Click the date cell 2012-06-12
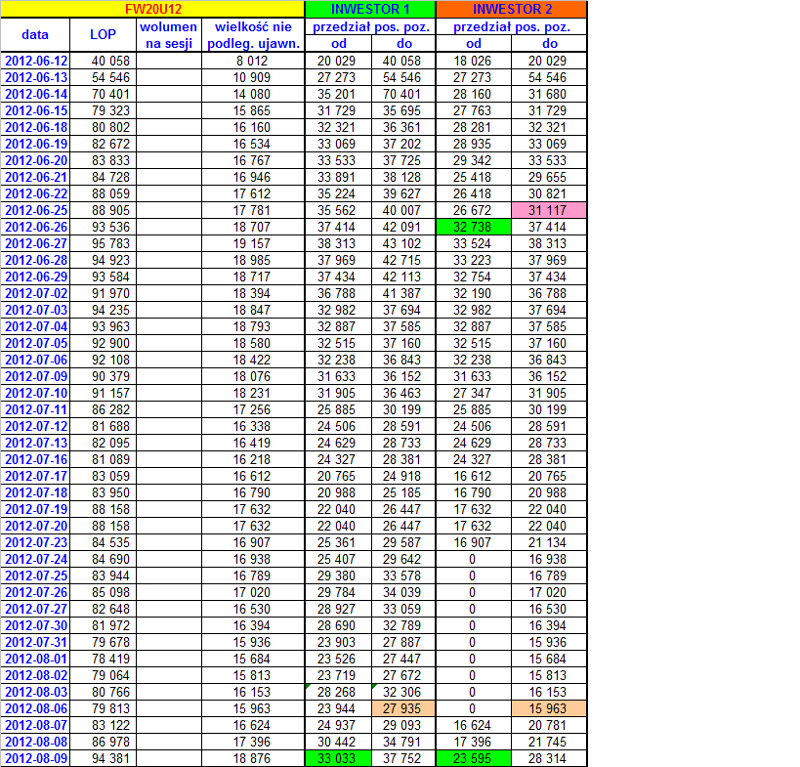Viewport: 800px width, 767px height. (36, 61)
